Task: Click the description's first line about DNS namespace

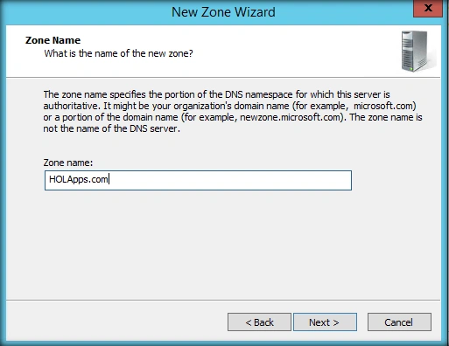Action: pos(216,94)
